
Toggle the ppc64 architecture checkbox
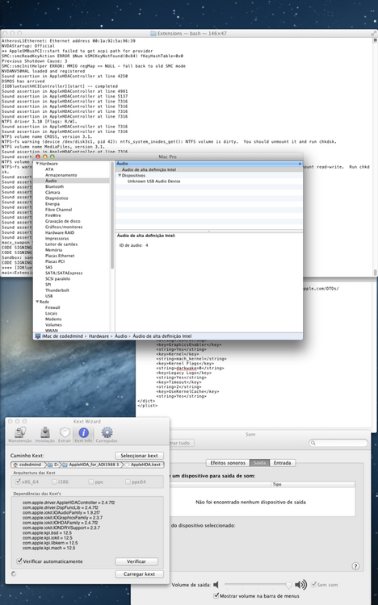pyautogui.click(x=128, y=482)
